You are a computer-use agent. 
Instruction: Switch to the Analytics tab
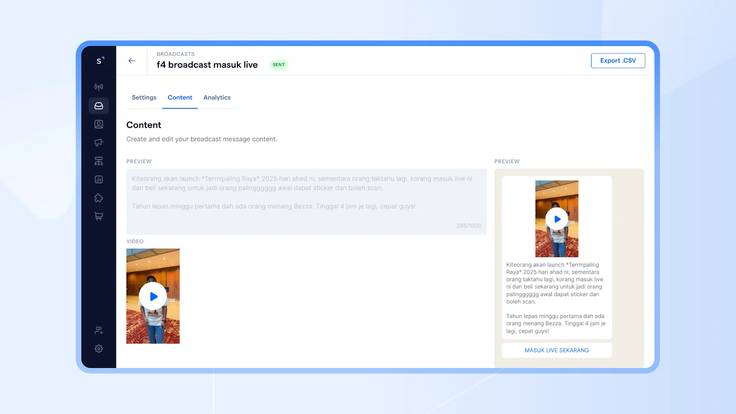(217, 98)
